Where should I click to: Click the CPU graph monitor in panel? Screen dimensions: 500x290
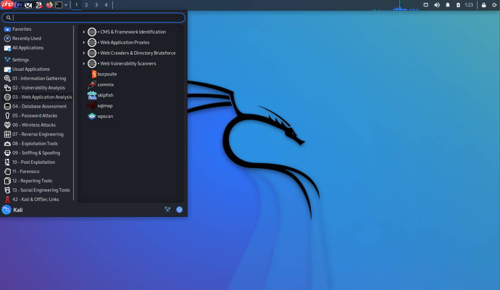pos(396,5)
